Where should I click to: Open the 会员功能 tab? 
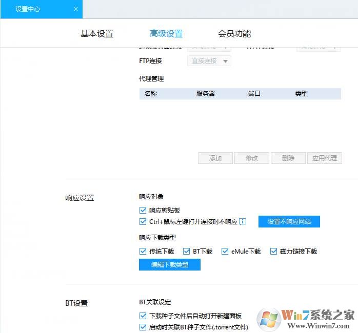pos(234,34)
